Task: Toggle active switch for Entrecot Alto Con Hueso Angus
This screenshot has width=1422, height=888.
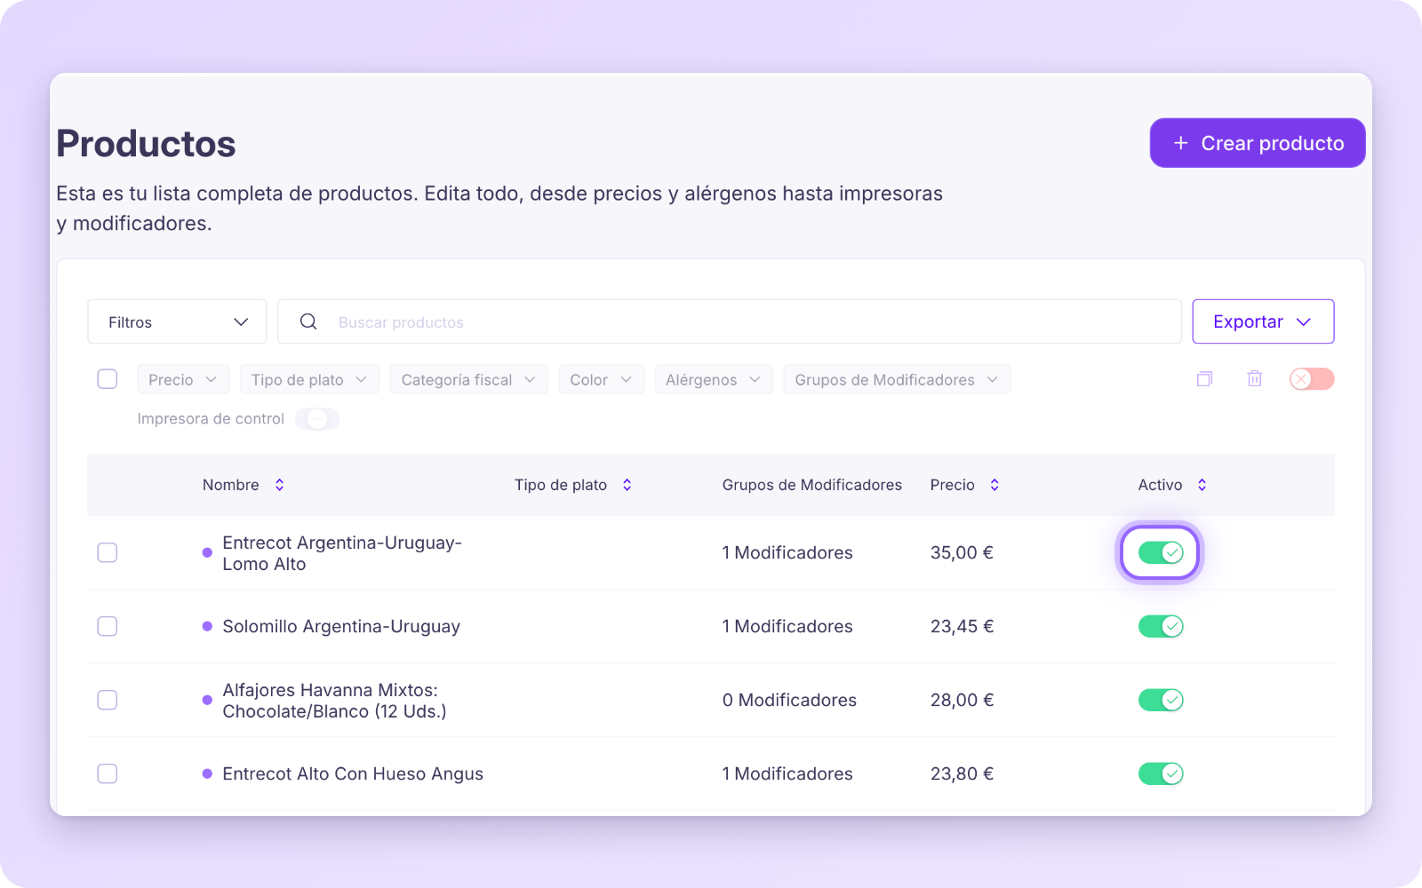Action: coord(1160,773)
